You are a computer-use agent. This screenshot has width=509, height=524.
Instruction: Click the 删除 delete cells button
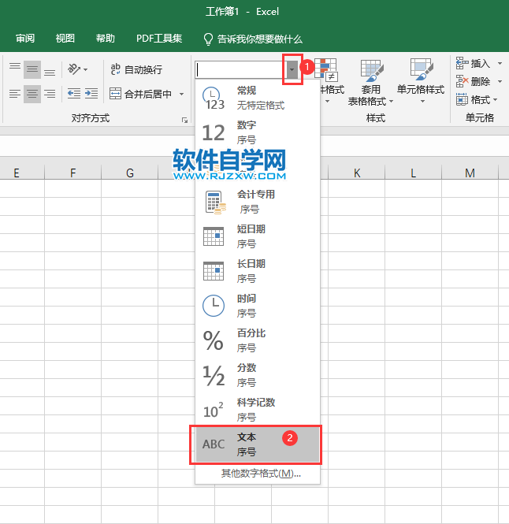tap(474, 81)
